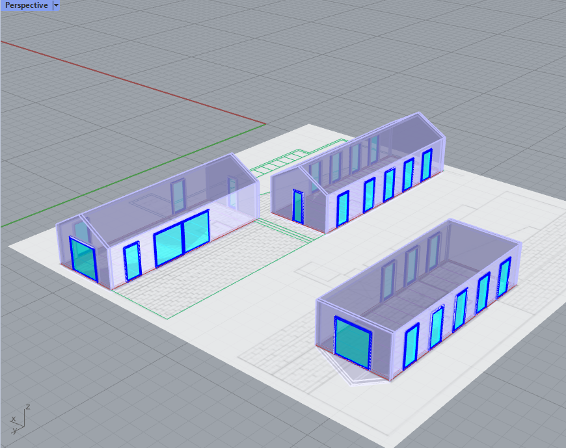Select the big square window on the front building
This screenshot has width=566, height=448.
pos(351,336)
